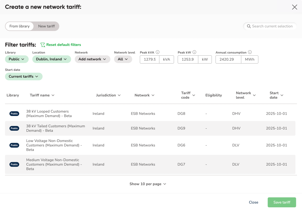Open the Add network dropdown

(93, 59)
